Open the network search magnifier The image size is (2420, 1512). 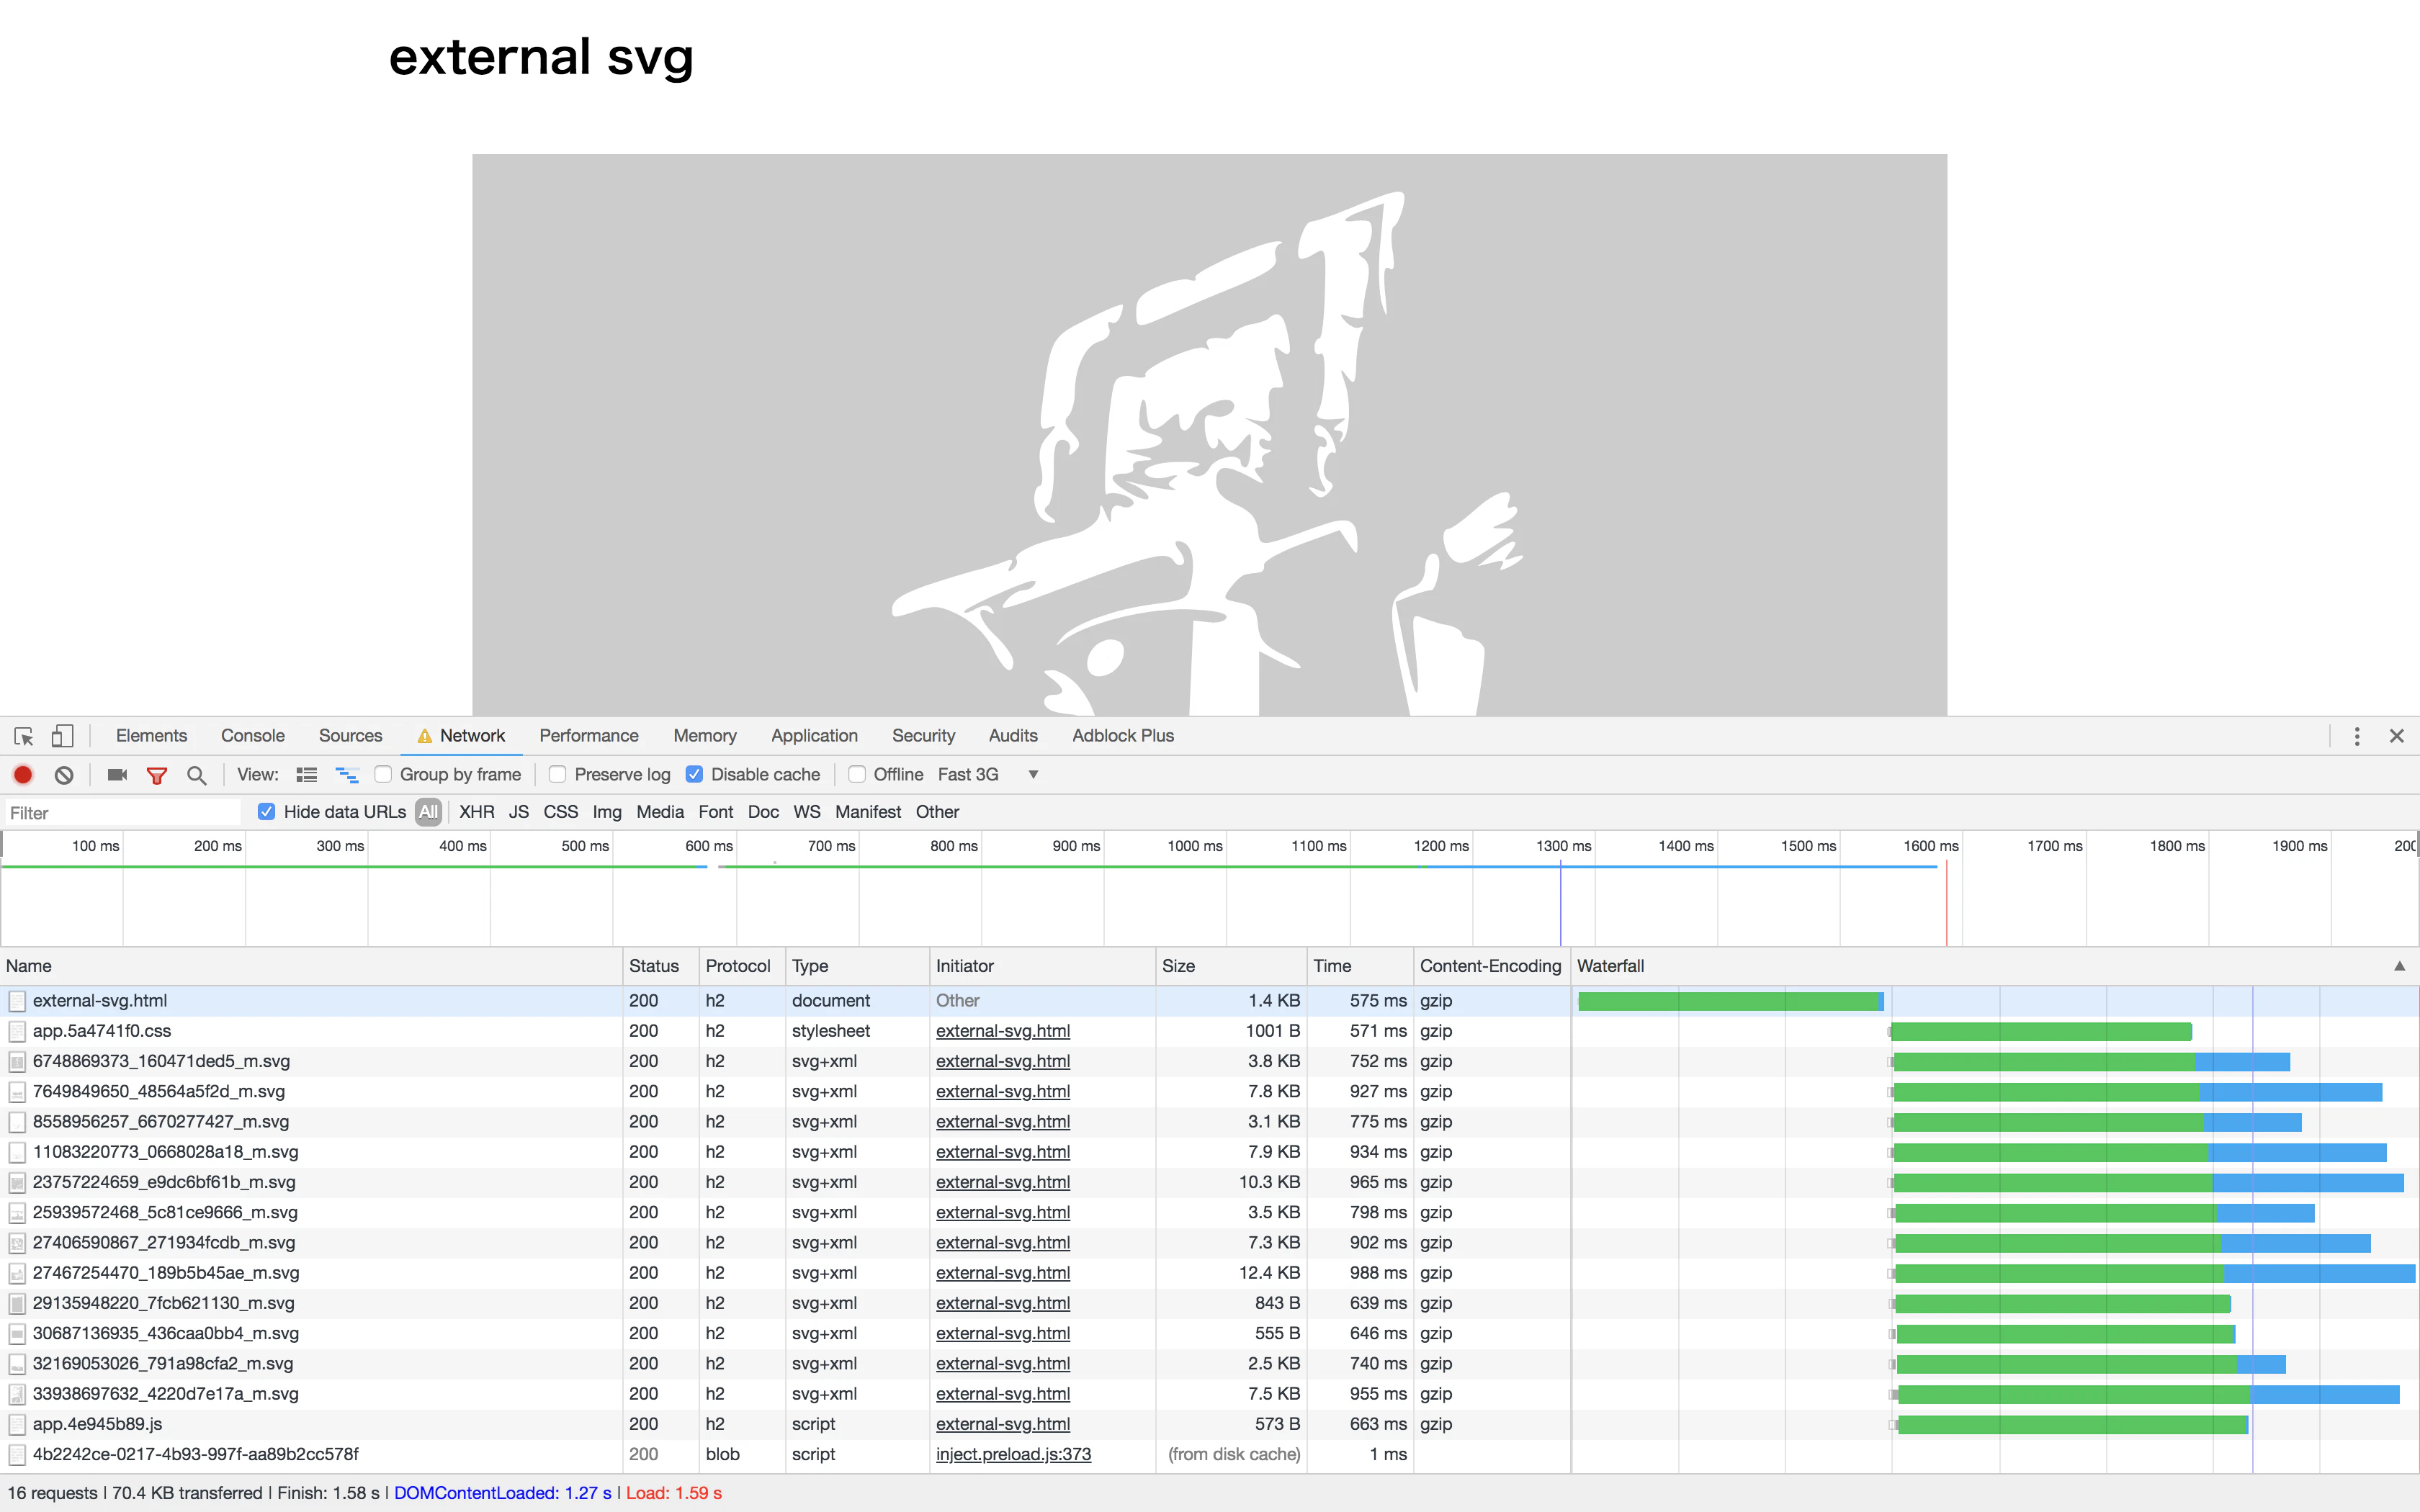(197, 775)
